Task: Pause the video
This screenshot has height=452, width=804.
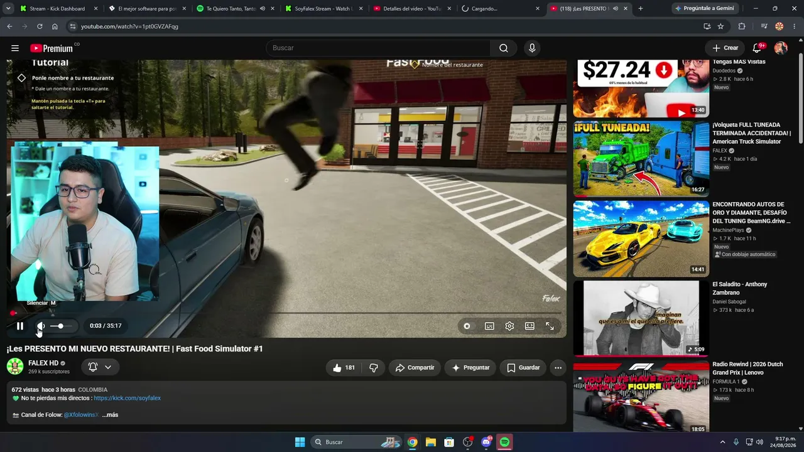Action: point(20,326)
